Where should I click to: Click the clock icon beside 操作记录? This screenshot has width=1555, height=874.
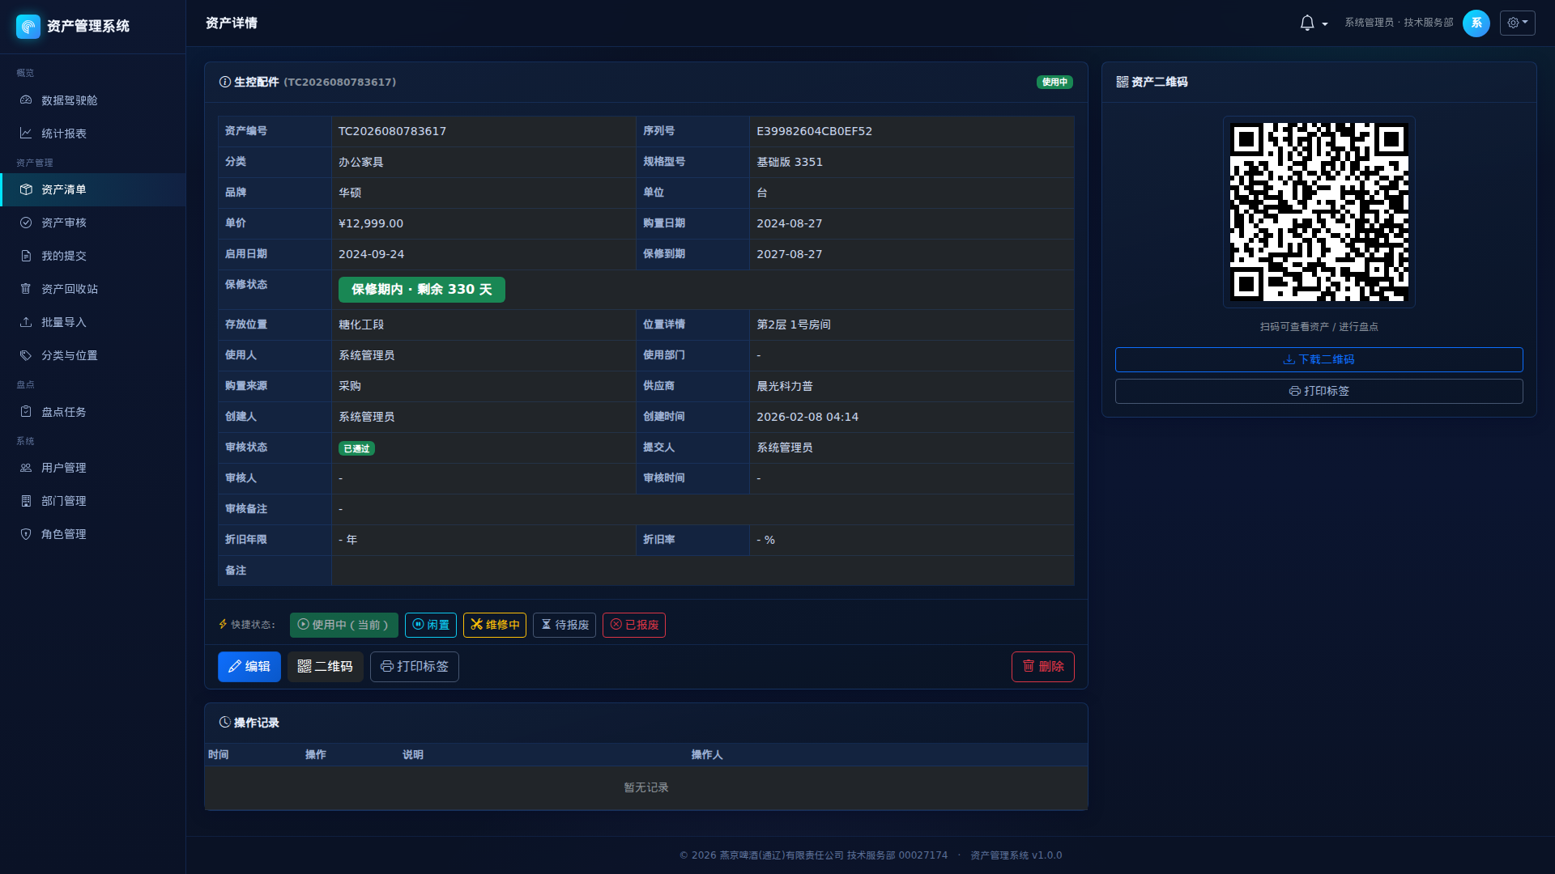pos(225,723)
